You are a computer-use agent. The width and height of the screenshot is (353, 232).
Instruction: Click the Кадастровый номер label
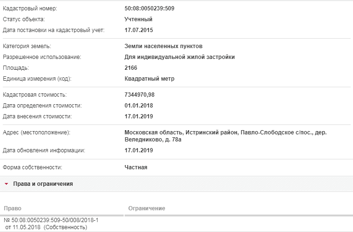click(30, 8)
